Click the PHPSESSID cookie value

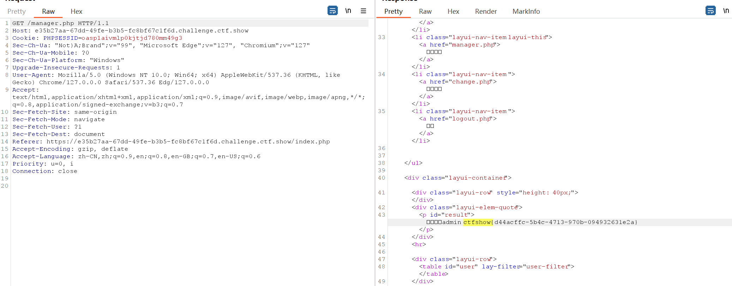(132, 38)
